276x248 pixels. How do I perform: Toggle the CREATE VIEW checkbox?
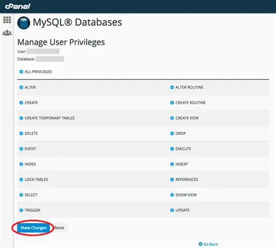point(172,118)
